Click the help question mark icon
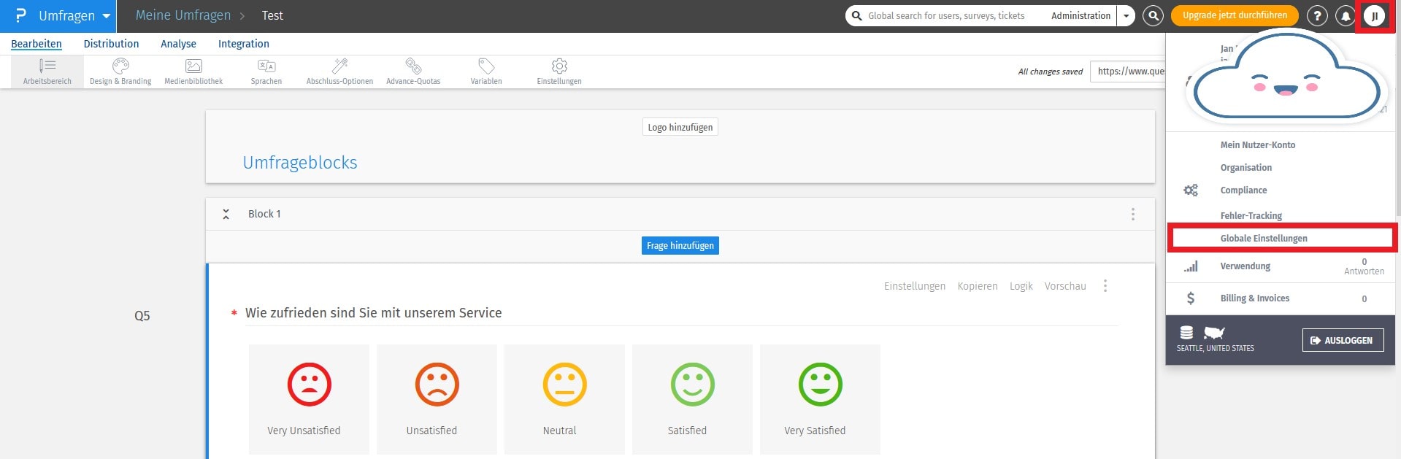This screenshot has height=459, width=1401. 1317,15
